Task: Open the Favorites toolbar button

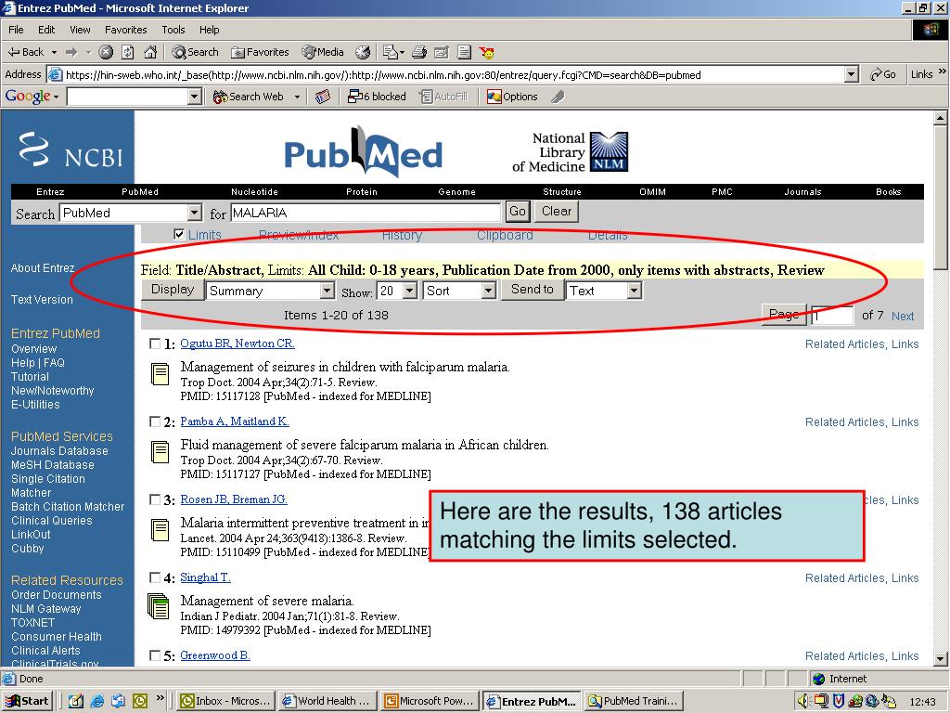Action: (260, 52)
